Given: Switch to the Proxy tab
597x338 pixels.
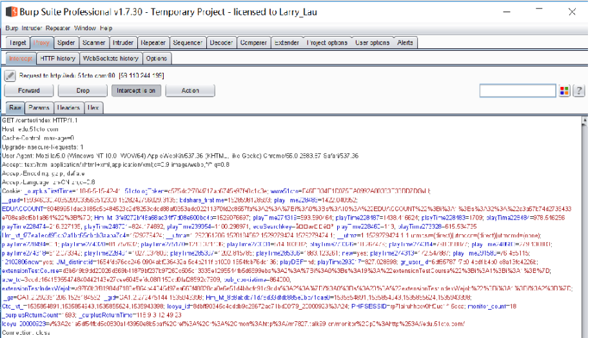Looking at the screenshot, I should 41,42.
